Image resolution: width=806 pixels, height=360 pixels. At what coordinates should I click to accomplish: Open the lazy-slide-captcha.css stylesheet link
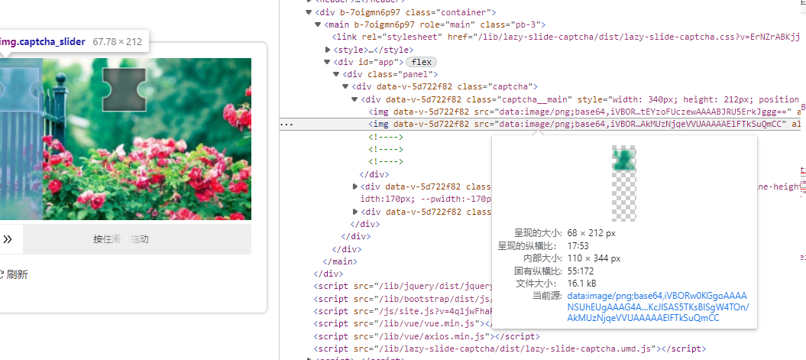[639, 37]
